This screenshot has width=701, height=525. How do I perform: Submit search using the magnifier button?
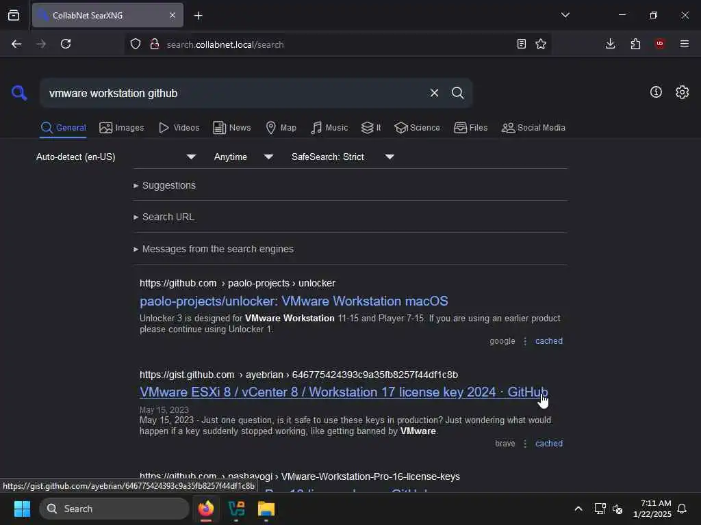click(x=457, y=93)
